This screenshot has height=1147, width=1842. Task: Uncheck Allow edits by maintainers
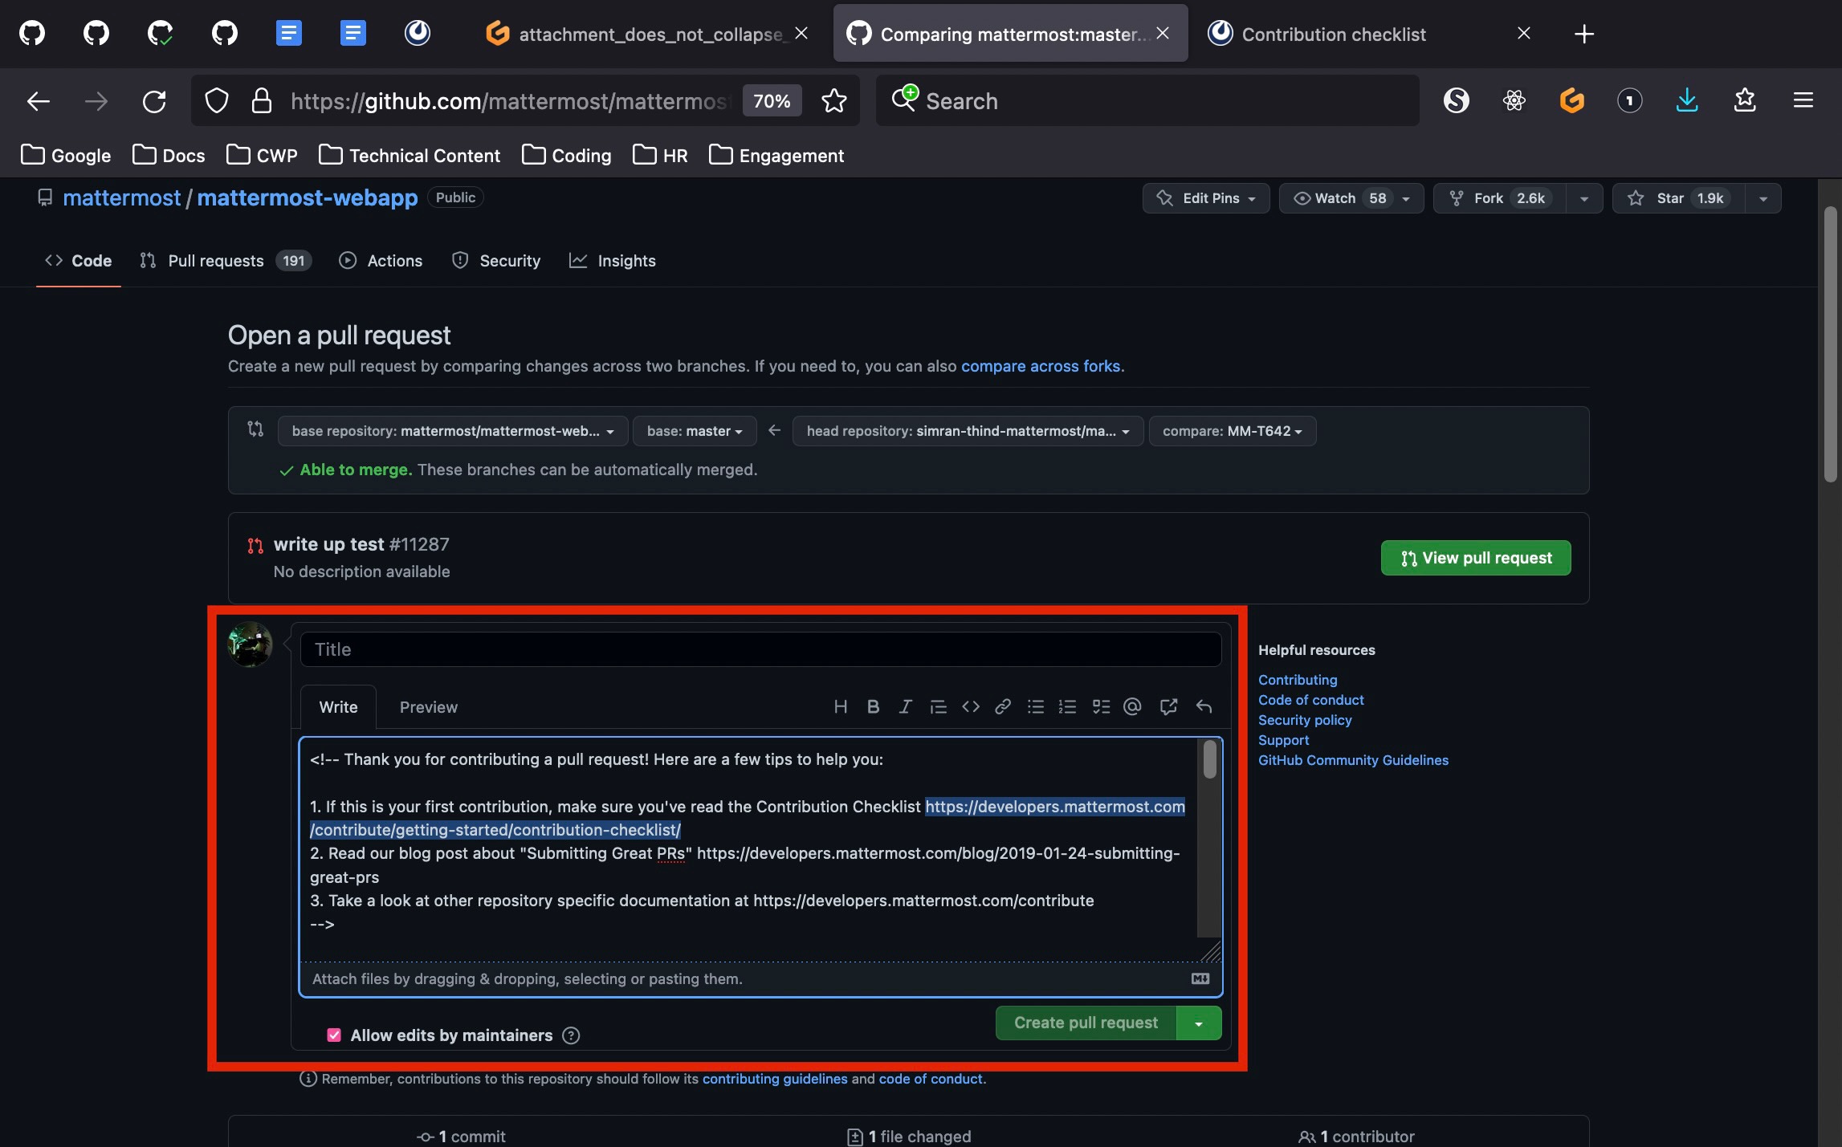[334, 1035]
